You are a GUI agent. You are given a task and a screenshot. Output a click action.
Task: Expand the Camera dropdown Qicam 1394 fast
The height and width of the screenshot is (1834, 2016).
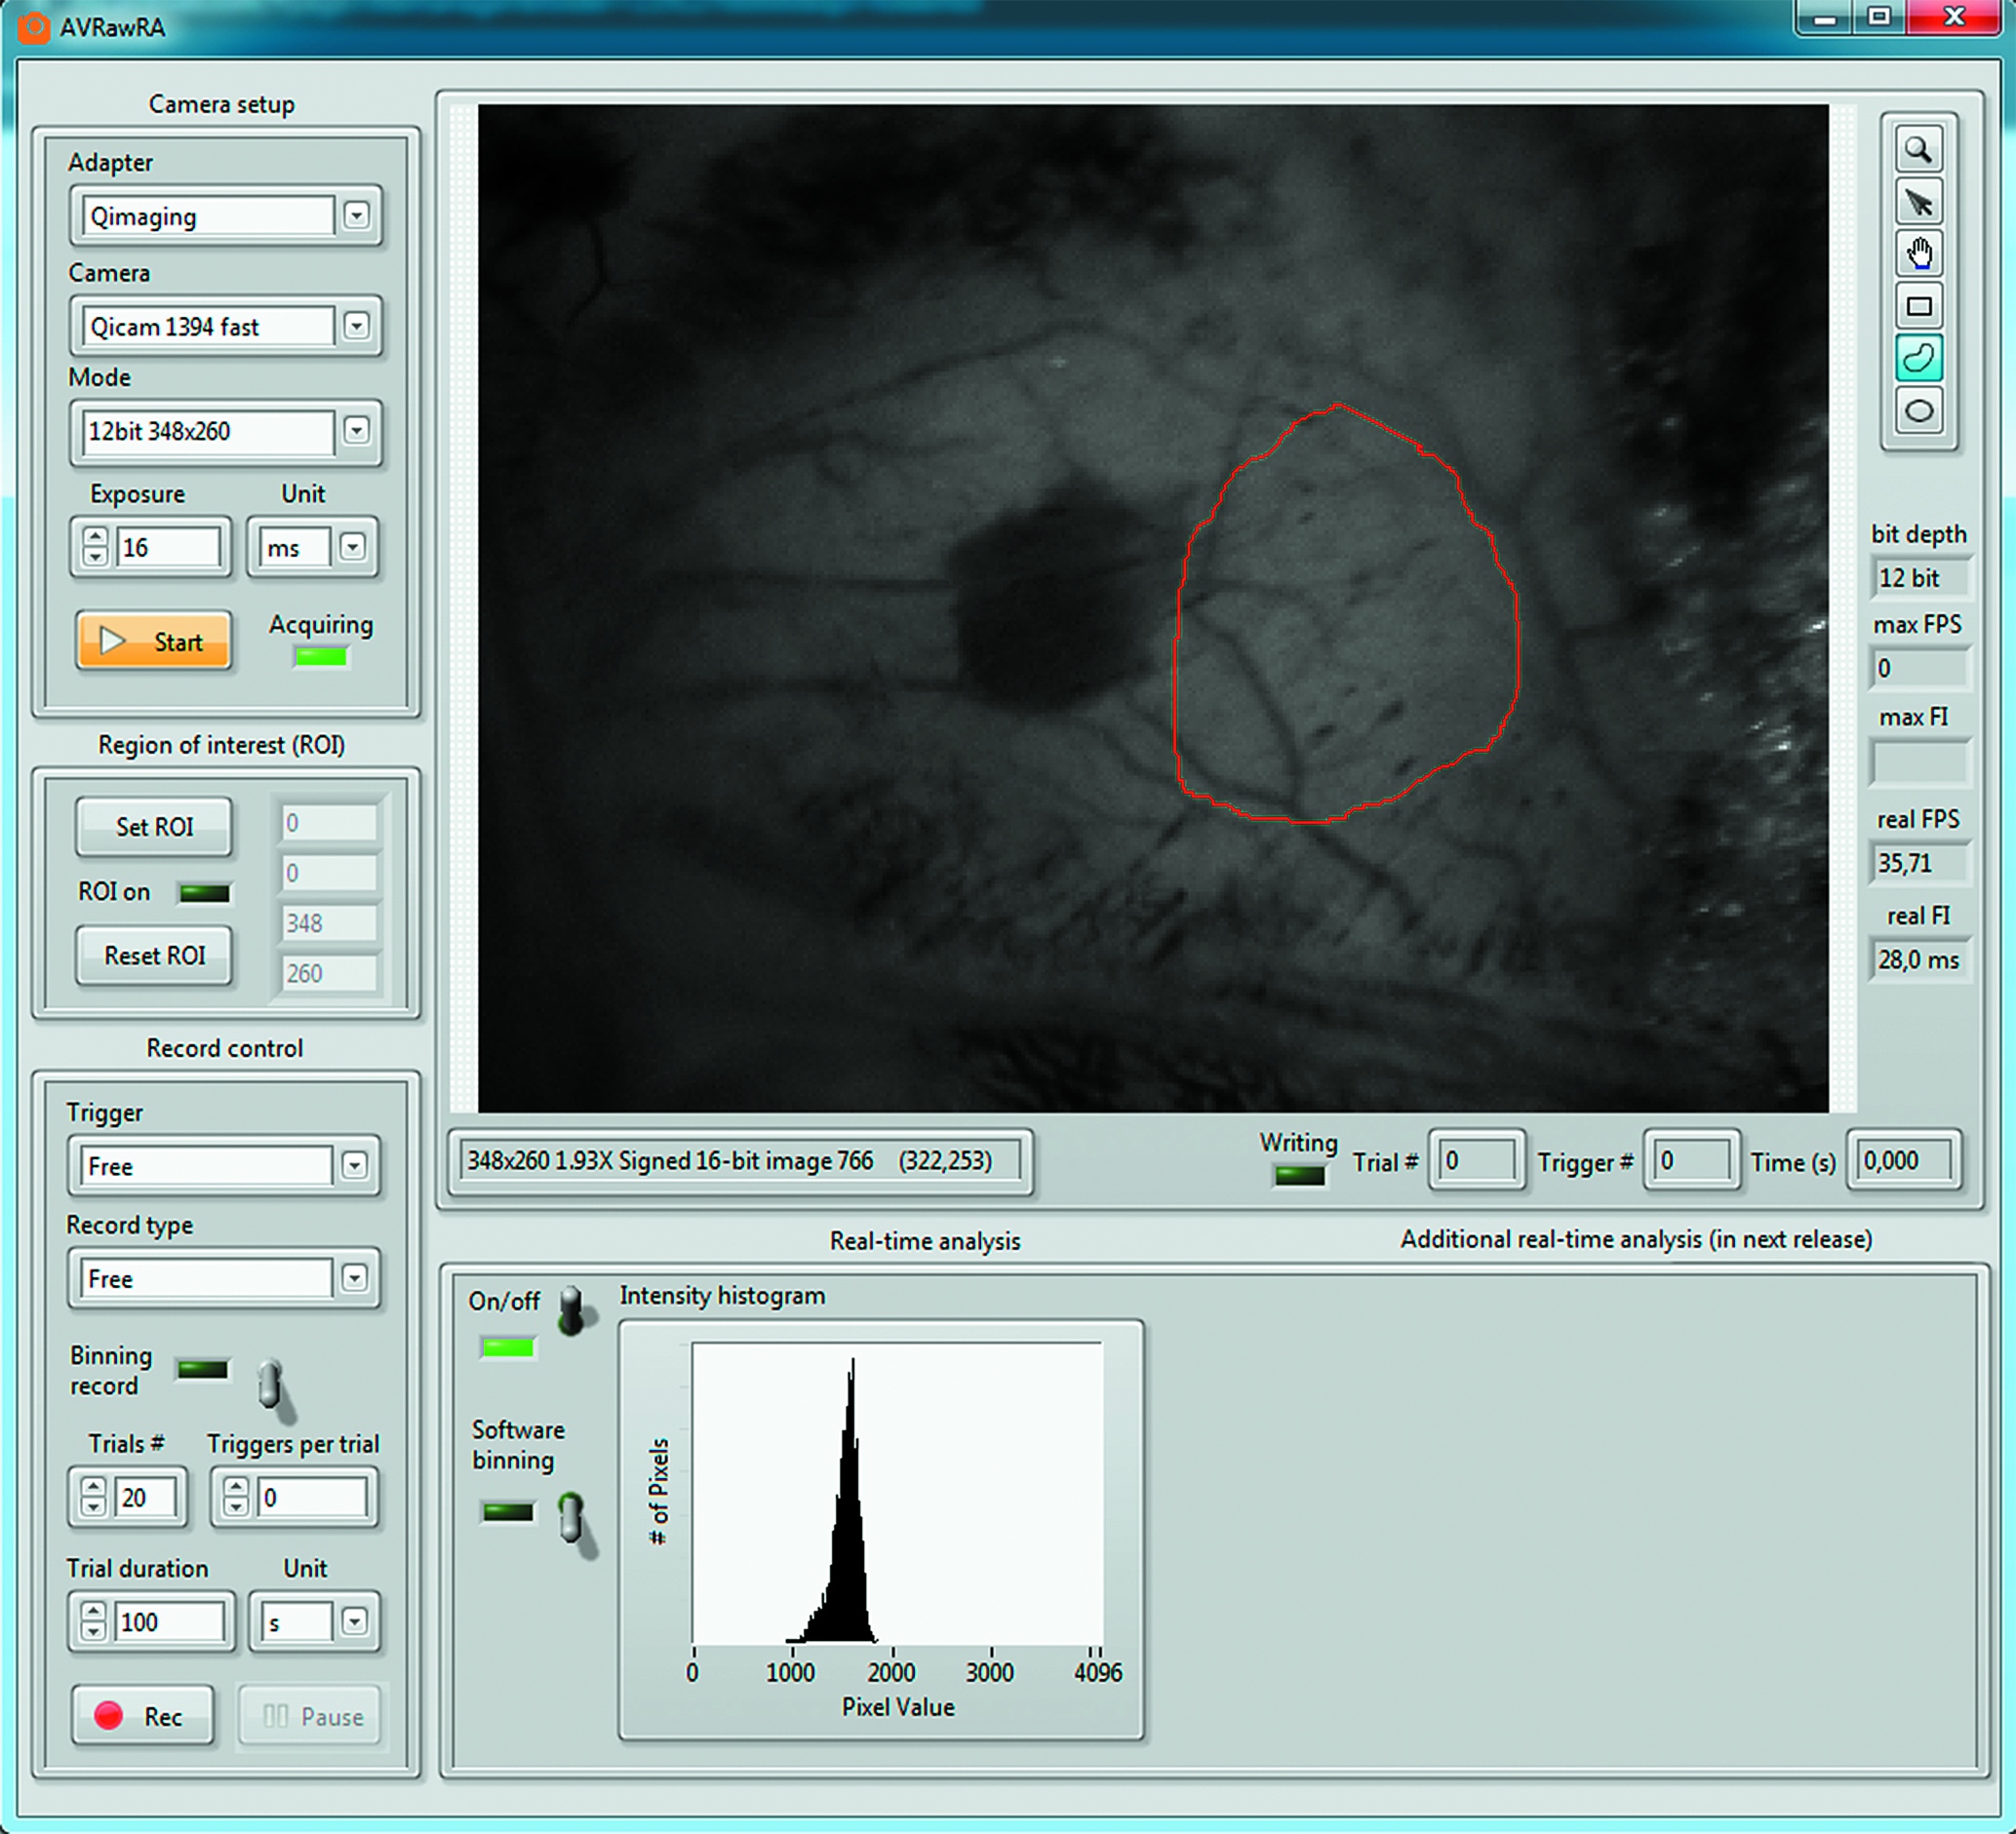(x=356, y=326)
